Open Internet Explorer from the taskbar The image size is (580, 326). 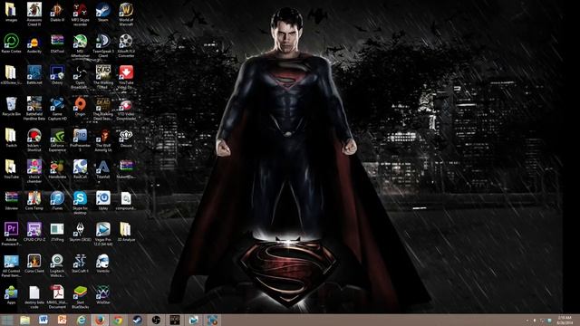pyautogui.click(x=81, y=320)
